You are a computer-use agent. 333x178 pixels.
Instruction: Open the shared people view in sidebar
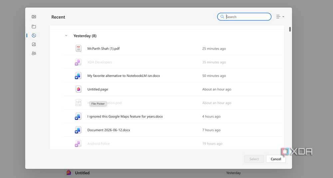click(34, 53)
